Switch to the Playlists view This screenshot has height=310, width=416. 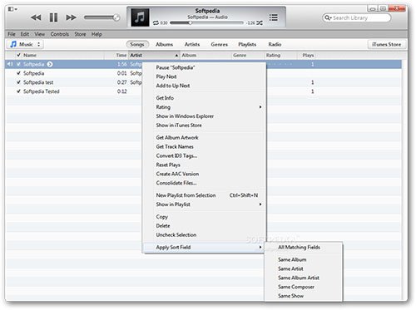point(247,44)
